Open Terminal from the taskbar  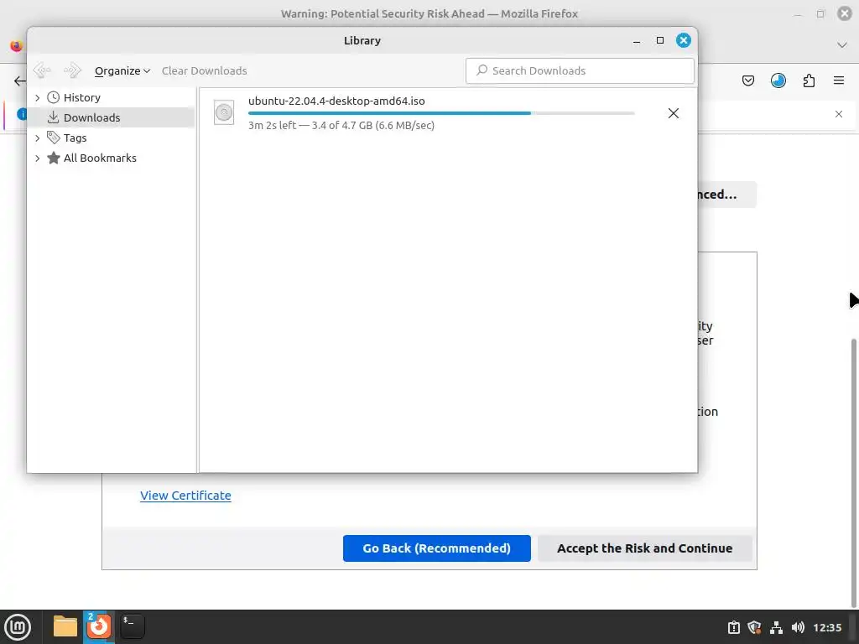pos(132,626)
